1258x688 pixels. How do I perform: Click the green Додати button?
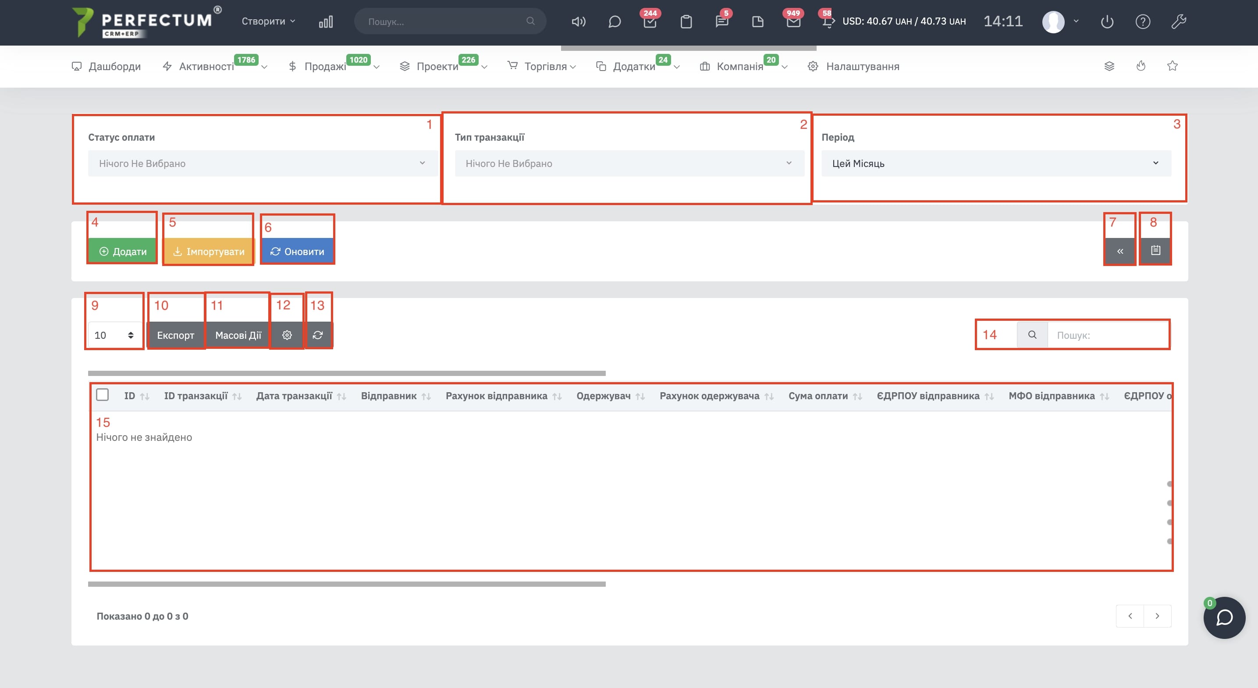point(123,252)
